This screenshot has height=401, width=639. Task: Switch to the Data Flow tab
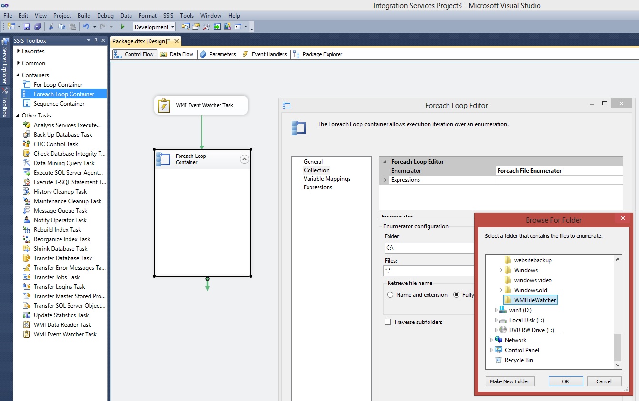[177, 54]
